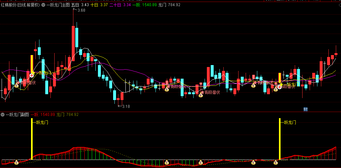This screenshot has height=168, width=341.
Task: Click the red plus marker at the right main-chart 一跃龙门 signal
Action: click(x=279, y=87)
